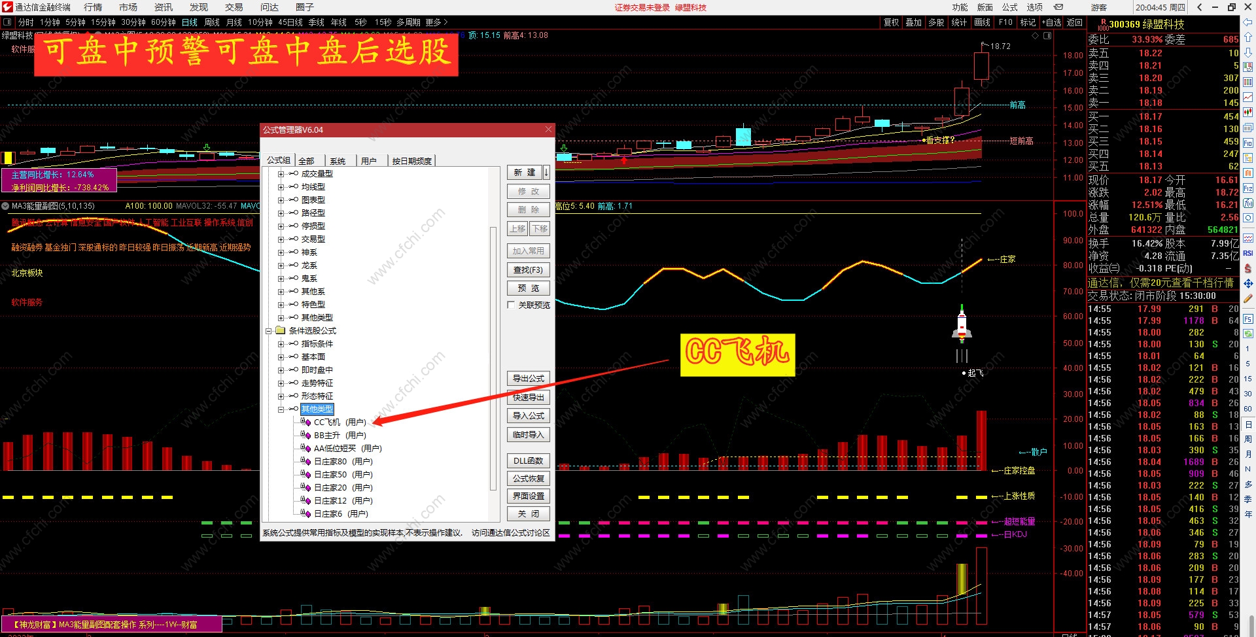Click the 快速导出 button
The width and height of the screenshot is (1256, 637).
click(529, 398)
